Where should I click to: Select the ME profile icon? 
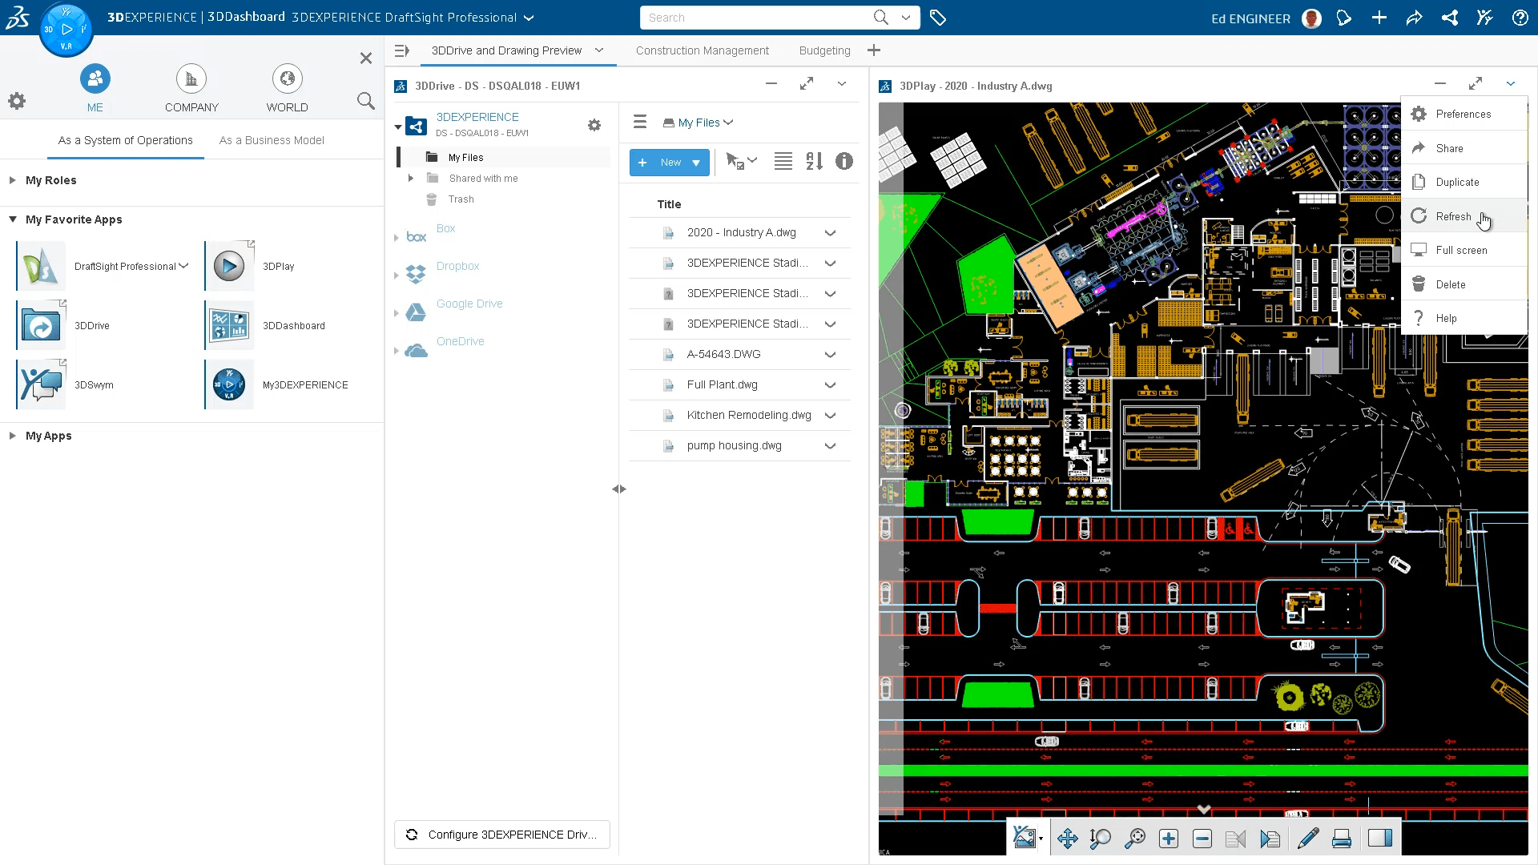95,78
